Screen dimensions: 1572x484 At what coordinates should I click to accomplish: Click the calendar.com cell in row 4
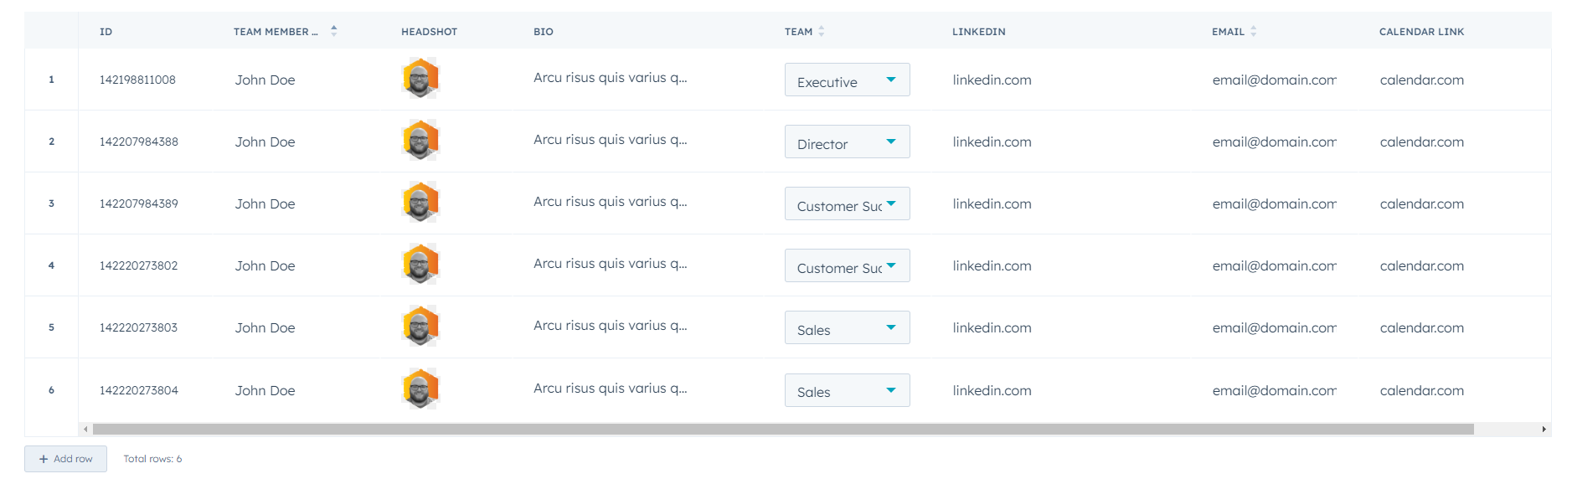(1421, 265)
